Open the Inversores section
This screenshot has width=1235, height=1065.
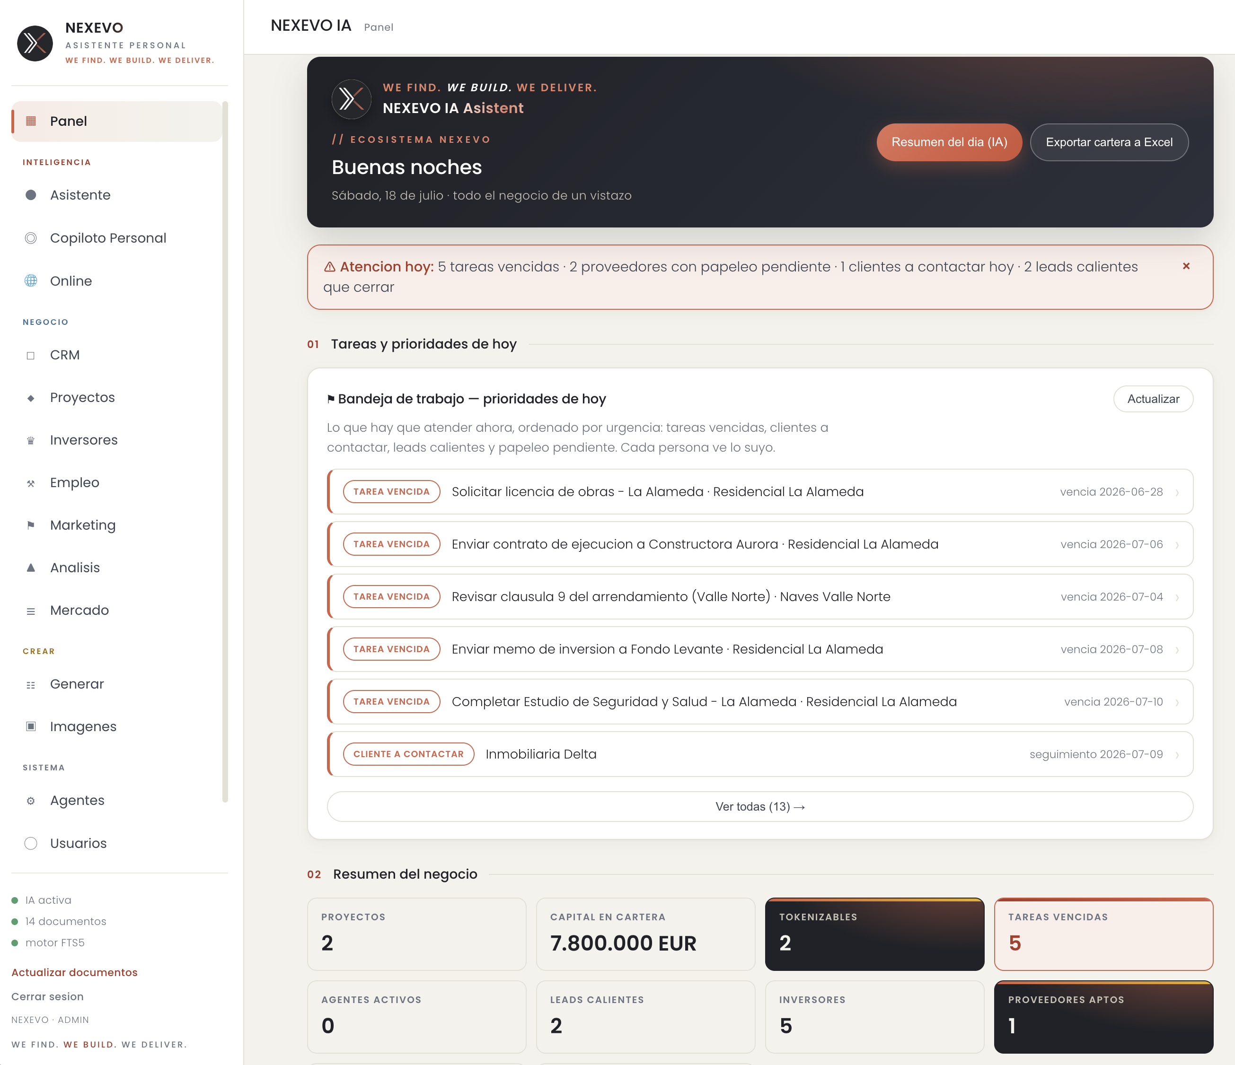[x=116, y=440]
